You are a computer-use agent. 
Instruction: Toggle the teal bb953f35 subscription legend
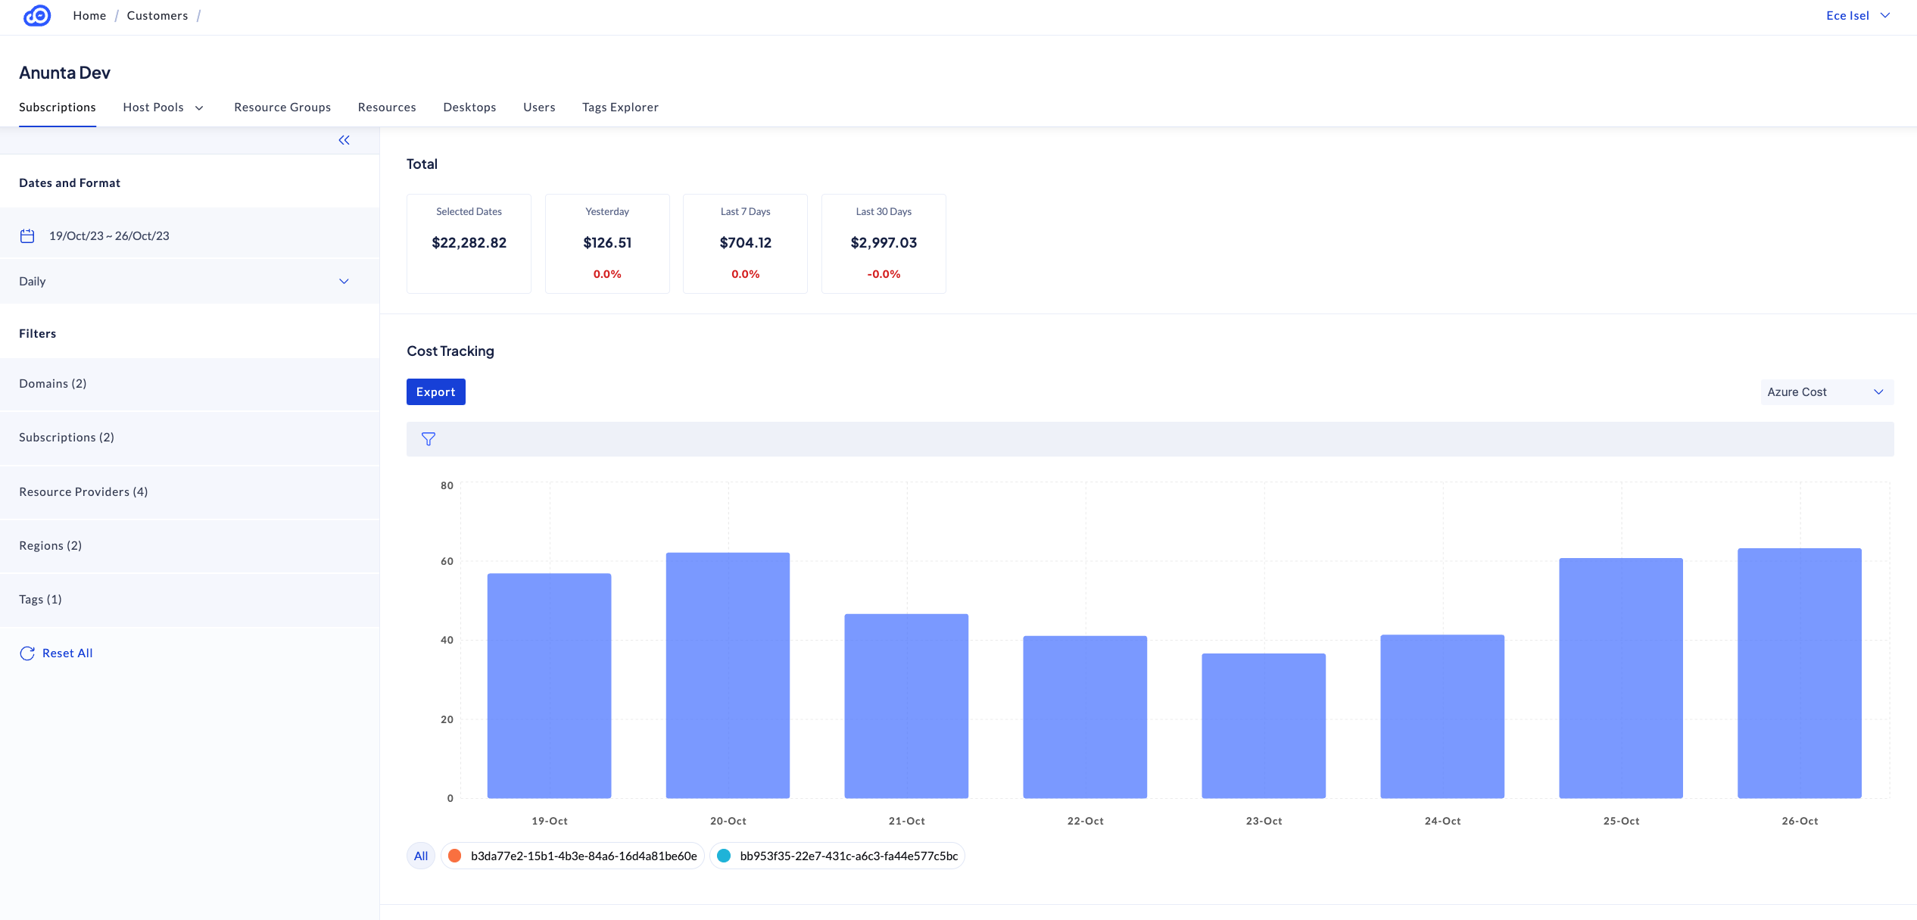pyautogui.click(x=837, y=856)
